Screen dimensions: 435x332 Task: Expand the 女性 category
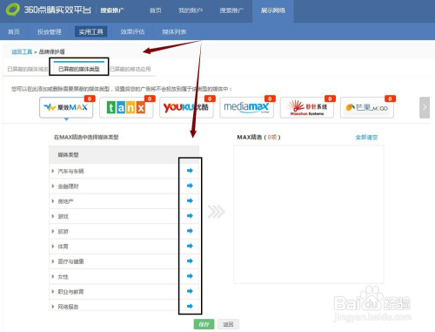(x=53, y=276)
